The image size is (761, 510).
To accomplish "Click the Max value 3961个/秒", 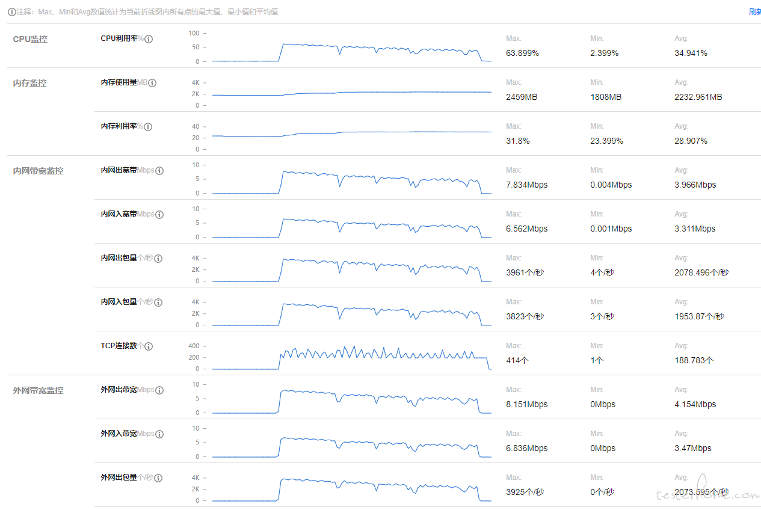I will coord(525,272).
